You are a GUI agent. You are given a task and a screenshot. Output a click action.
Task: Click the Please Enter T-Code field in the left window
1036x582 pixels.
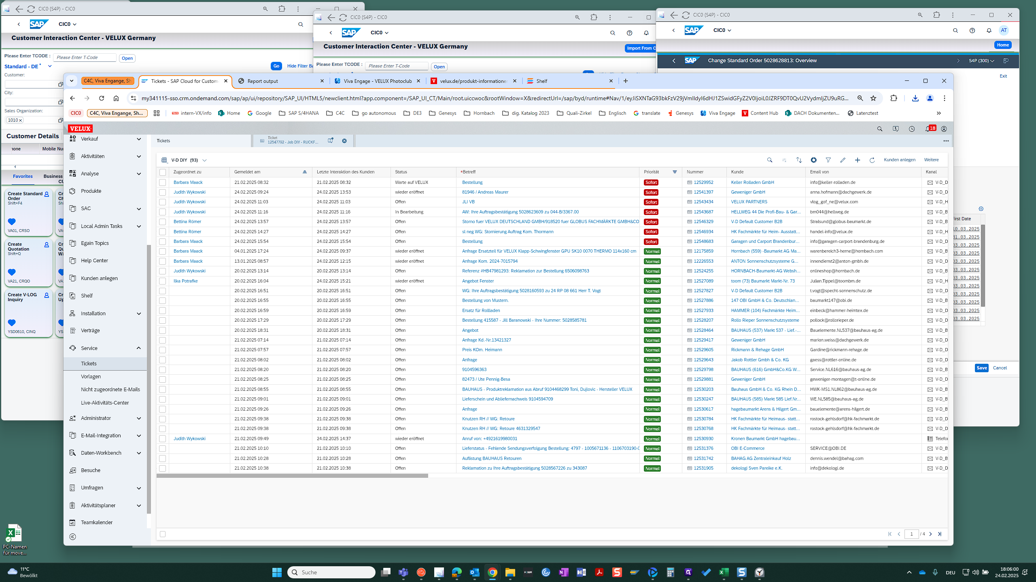tap(85, 57)
